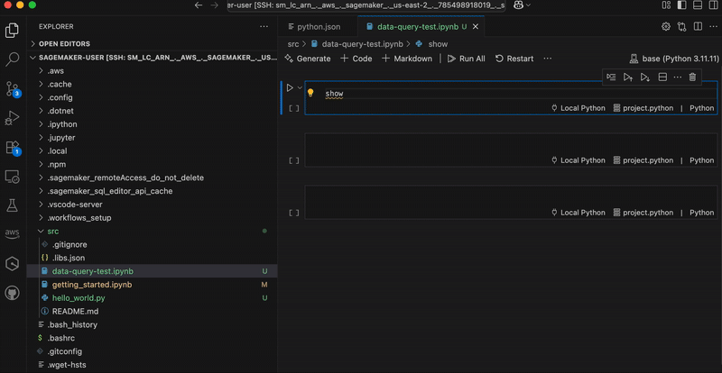Click the Run All button
The width and height of the screenshot is (722, 373).
[x=466, y=59]
